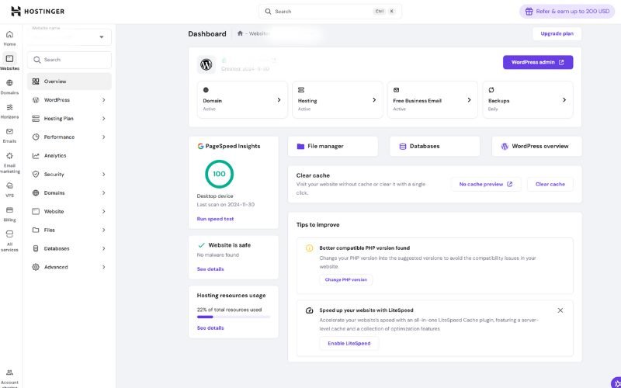Click Change PHP version button
Image resolution: width=621 pixels, height=388 pixels.
pyautogui.click(x=345, y=279)
